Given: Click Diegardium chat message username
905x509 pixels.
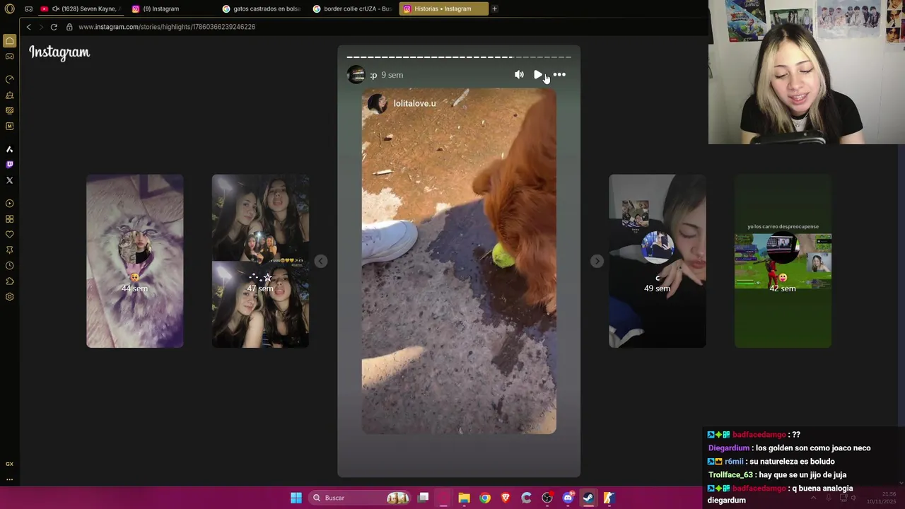Looking at the screenshot, I should pyautogui.click(x=728, y=448).
